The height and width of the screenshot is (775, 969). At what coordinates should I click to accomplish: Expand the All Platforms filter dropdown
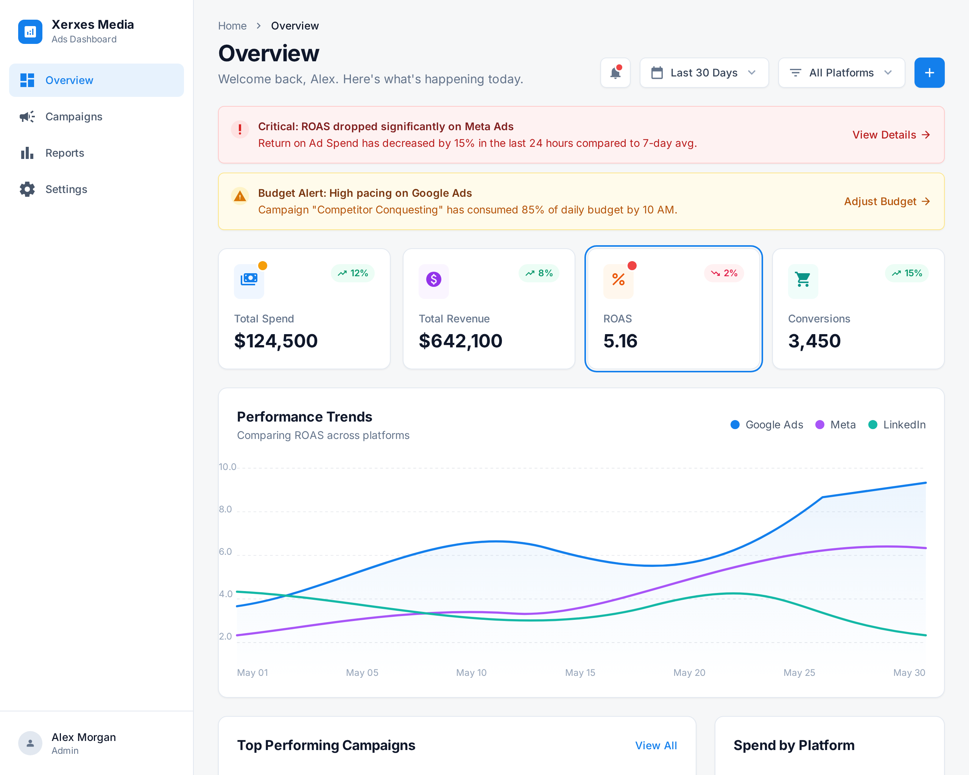(x=841, y=73)
